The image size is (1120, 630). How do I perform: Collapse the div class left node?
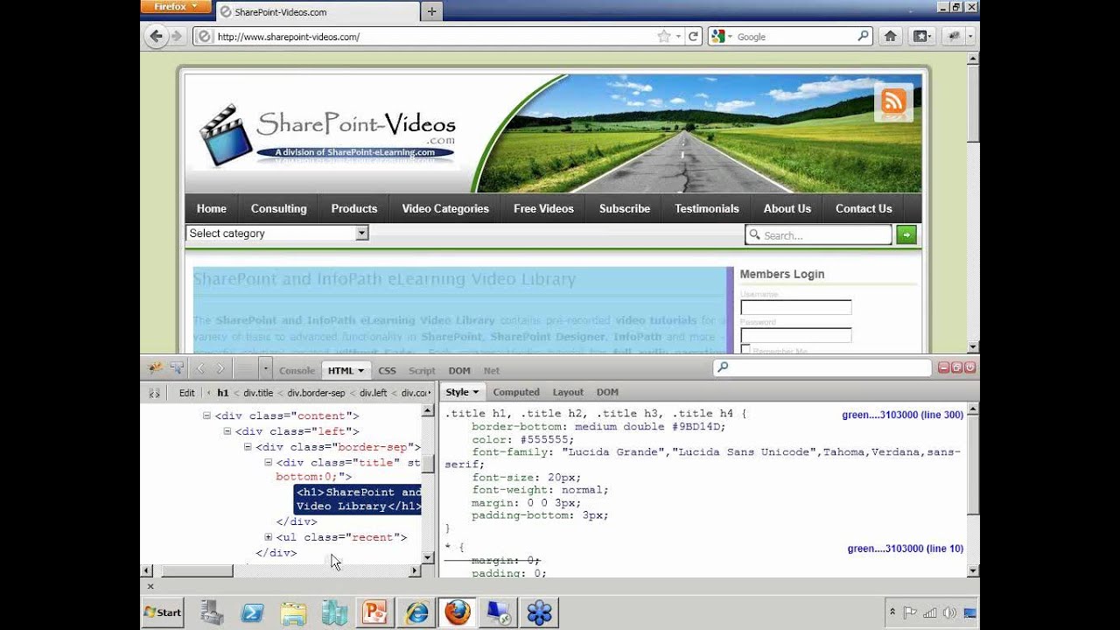(x=227, y=431)
